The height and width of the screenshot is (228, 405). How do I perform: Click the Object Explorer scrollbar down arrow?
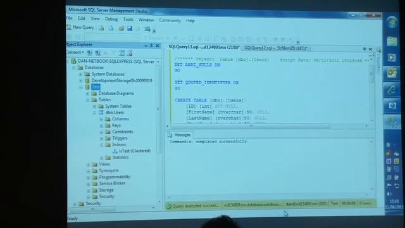pyautogui.click(x=159, y=201)
